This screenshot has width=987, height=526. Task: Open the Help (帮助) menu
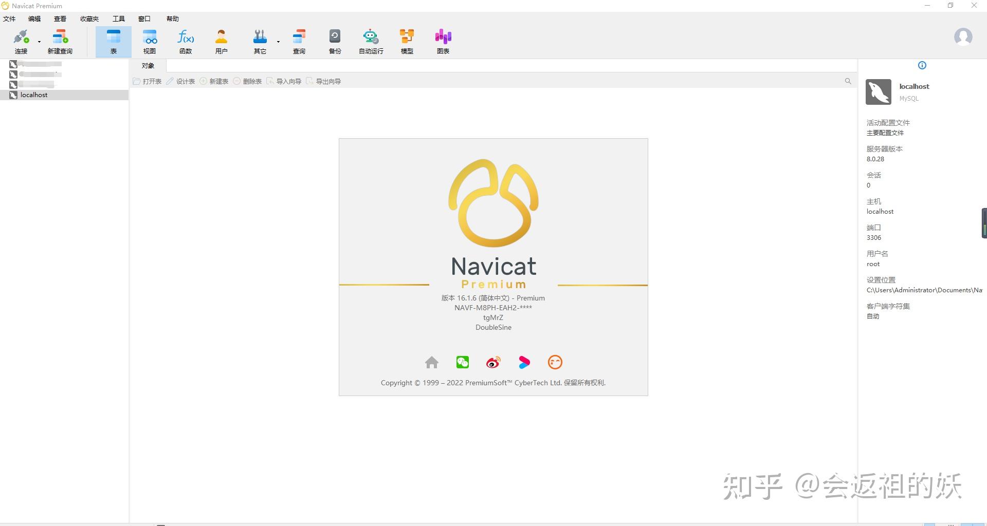[173, 18]
